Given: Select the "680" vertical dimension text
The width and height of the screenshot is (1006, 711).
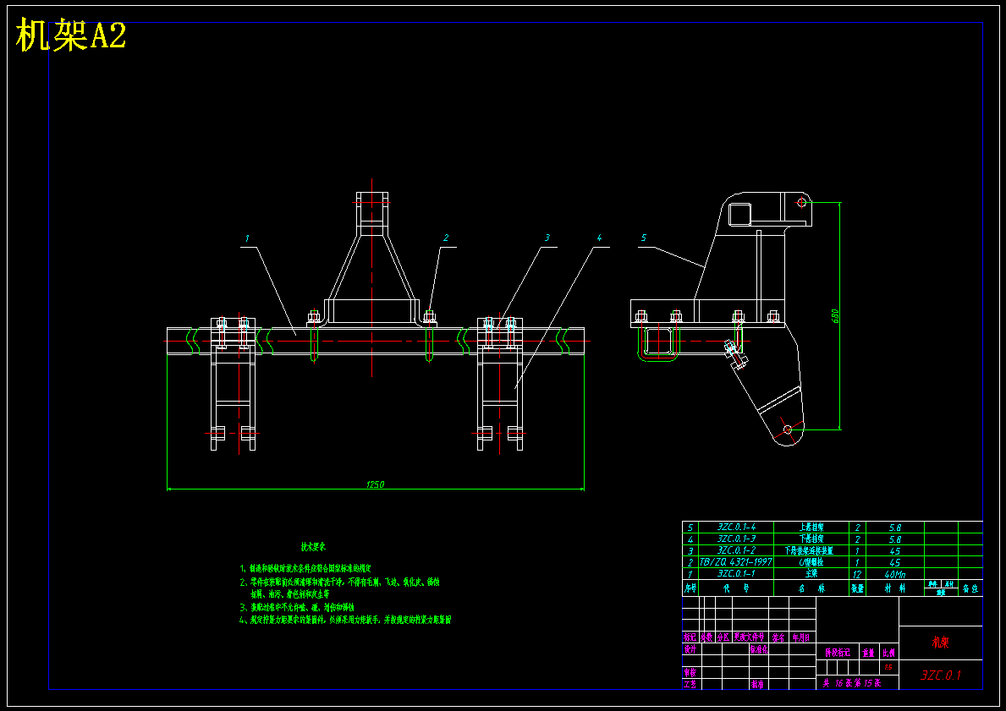Looking at the screenshot, I should coord(835,316).
